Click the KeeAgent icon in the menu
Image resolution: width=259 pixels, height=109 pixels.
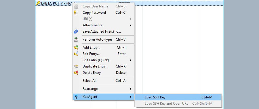coord(76,97)
